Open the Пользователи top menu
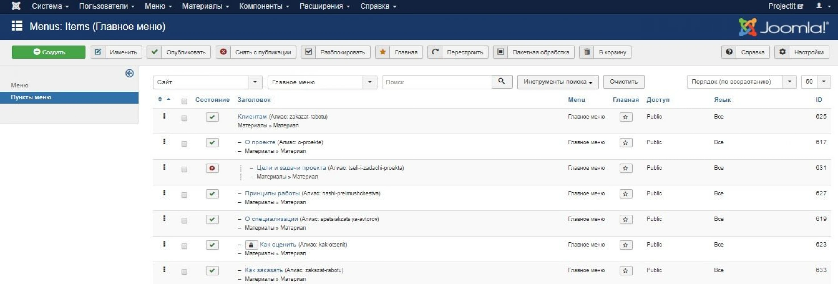Screen dimensions: 838x284 (107, 6)
